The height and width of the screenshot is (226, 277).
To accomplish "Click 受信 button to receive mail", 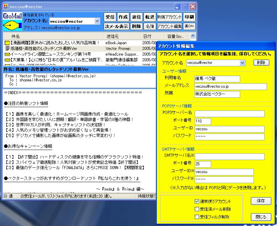I will pos(110,17).
